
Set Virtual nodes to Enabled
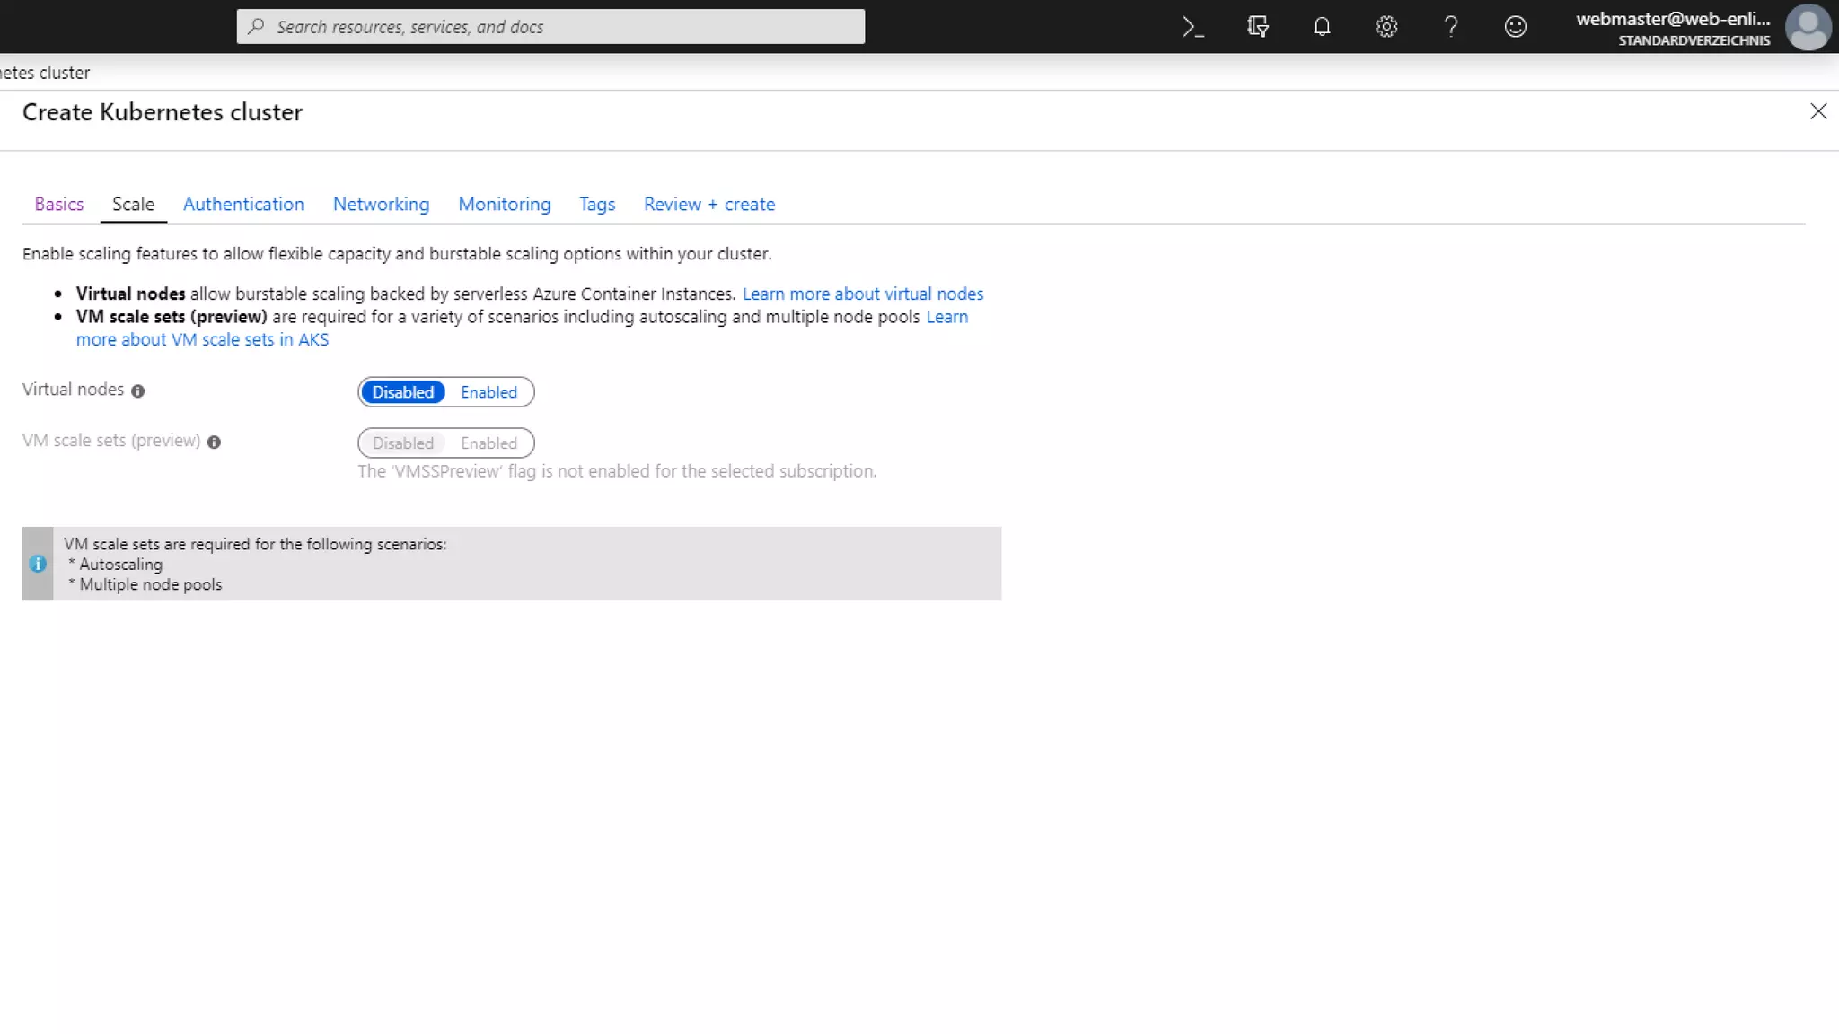click(x=488, y=392)
